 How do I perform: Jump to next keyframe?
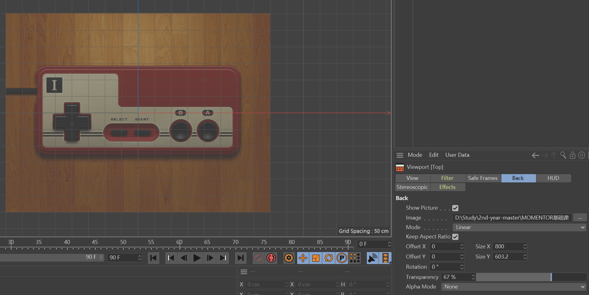tap(223, 258)
